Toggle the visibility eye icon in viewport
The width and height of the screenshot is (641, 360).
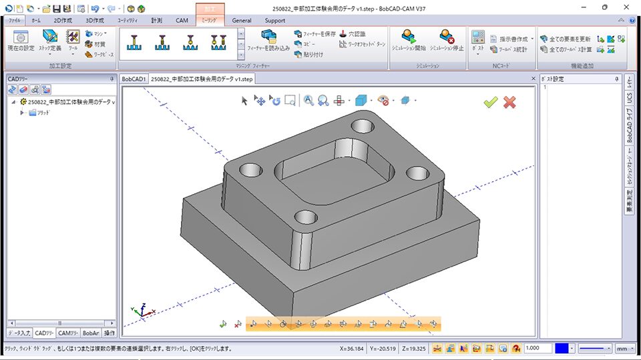click(383, 101)
